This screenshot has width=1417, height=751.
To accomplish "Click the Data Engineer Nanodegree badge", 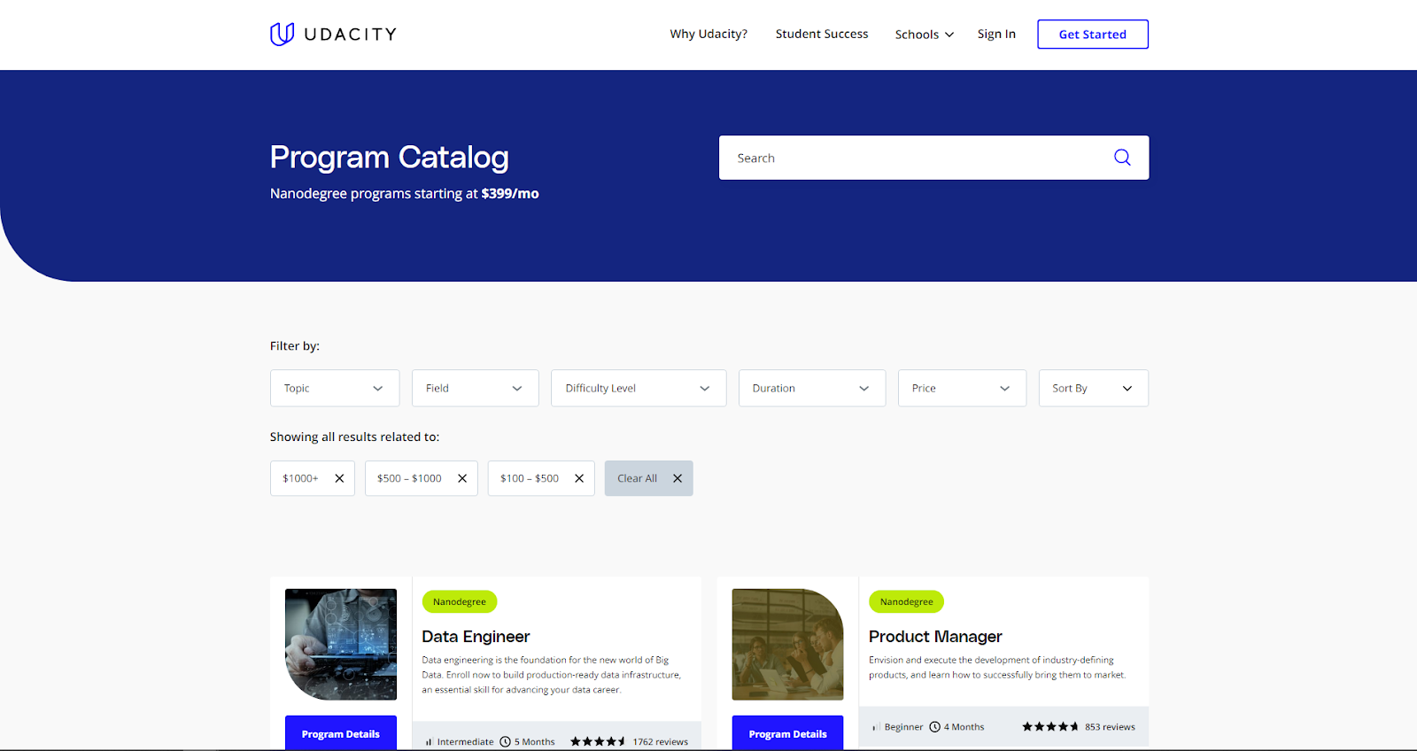I will click(x=460, y=601).
